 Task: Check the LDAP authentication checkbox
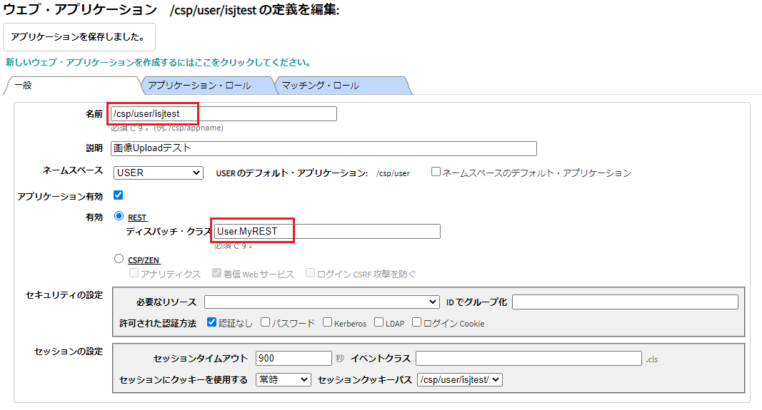(379, 322)
